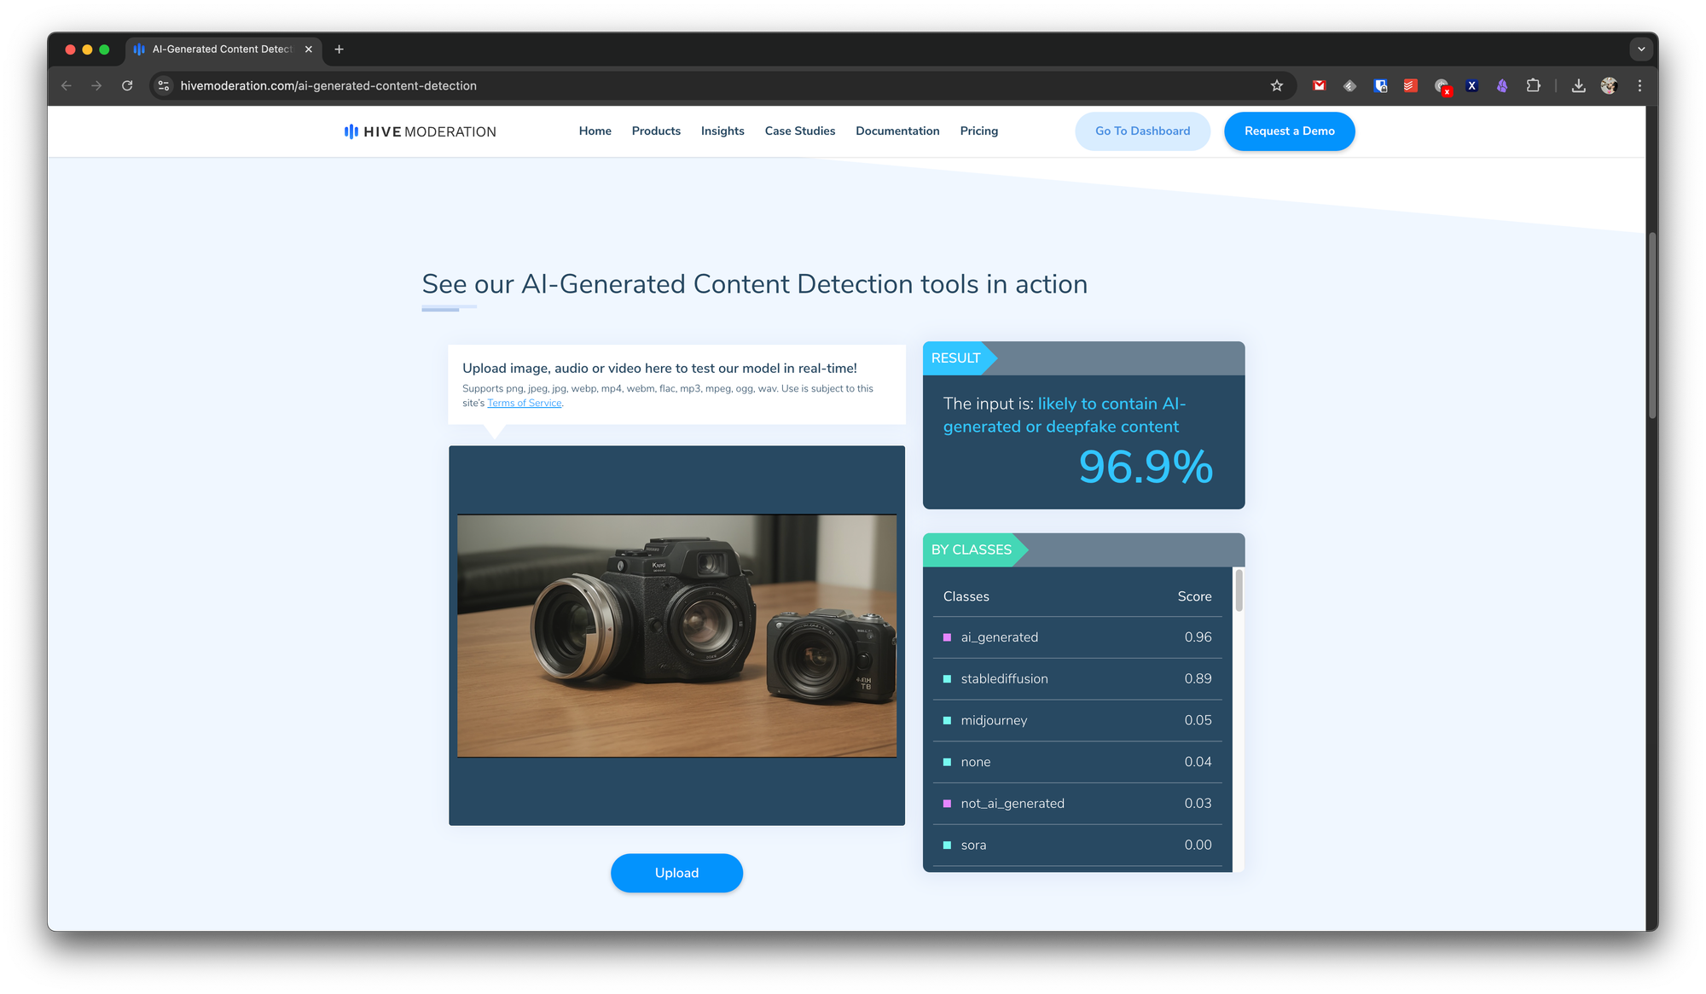The width and height of the screenshot is (1706, 994).
Task: Open the Bitwarden extension icon
Action: pos(1380,85)
